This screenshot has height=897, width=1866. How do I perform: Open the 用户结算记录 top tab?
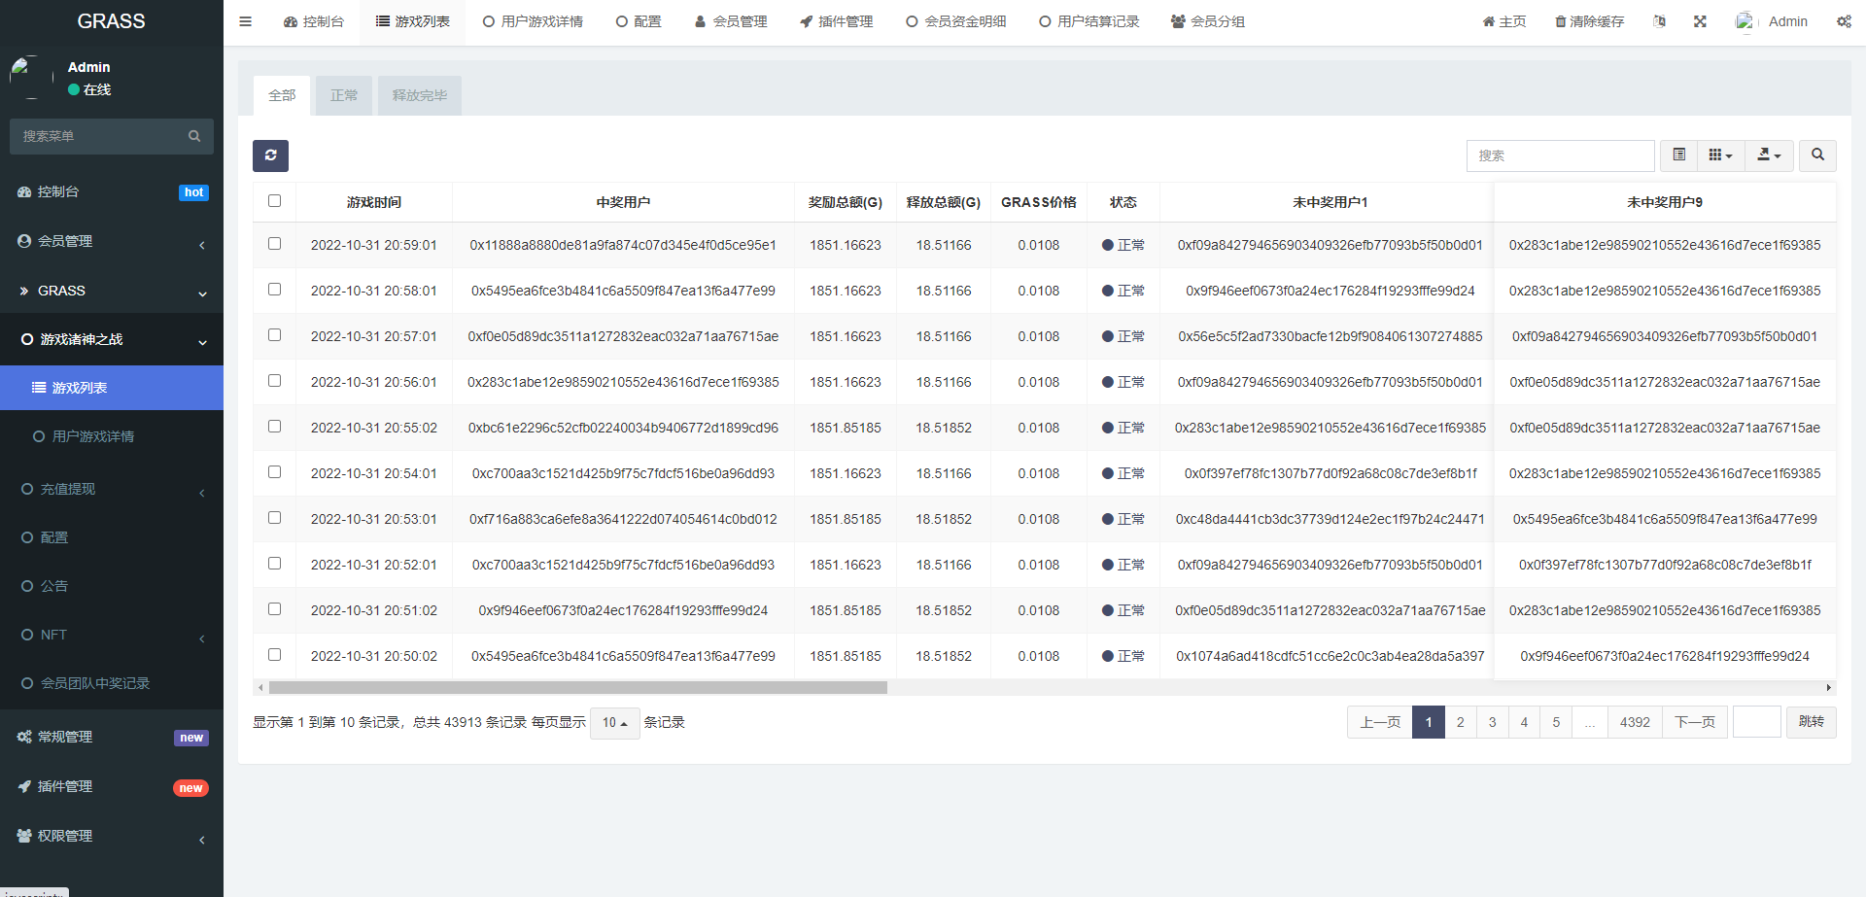(1088, 21)
